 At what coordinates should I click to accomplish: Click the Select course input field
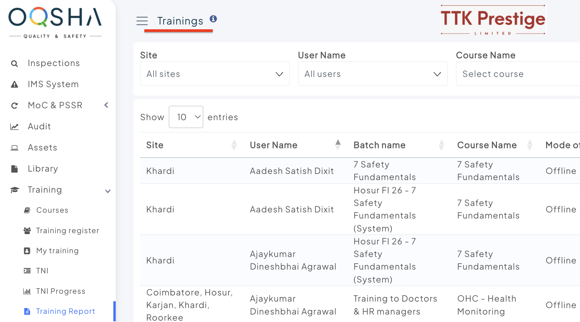(517, 74)
